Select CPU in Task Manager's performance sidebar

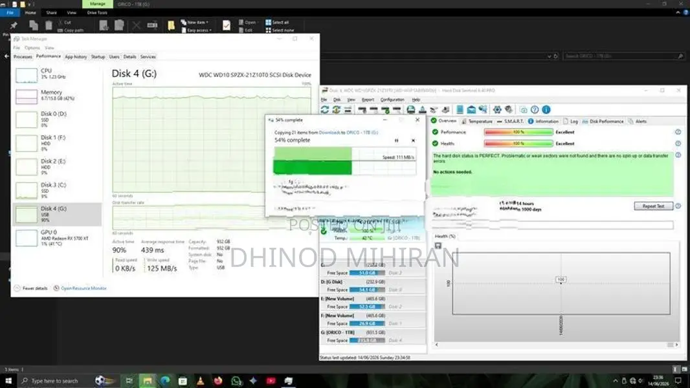[x=57, y=74]
